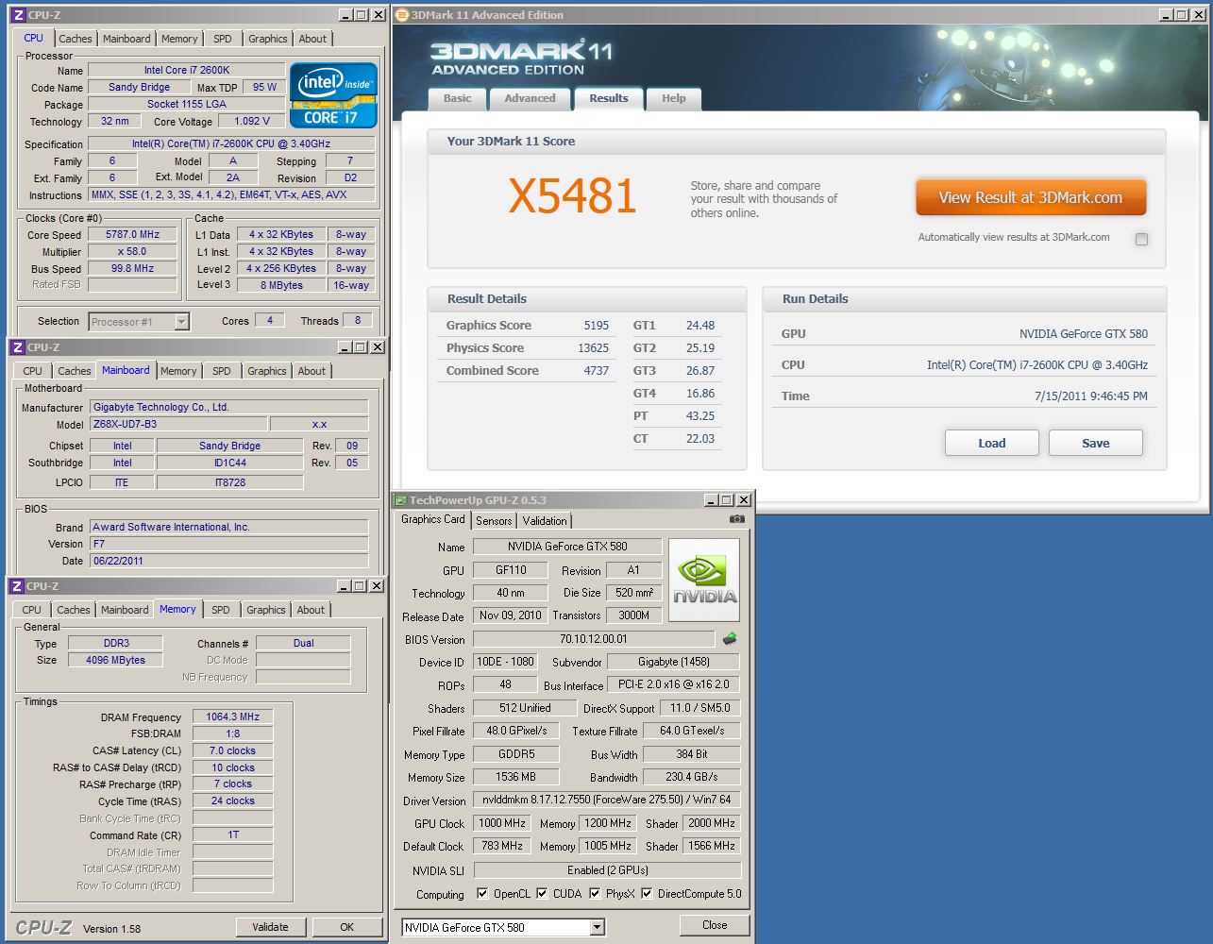Screen dimensions: 1213x944
Task: Click the CAS# Latency 7.0 clocks value
Action: (233, 750)
